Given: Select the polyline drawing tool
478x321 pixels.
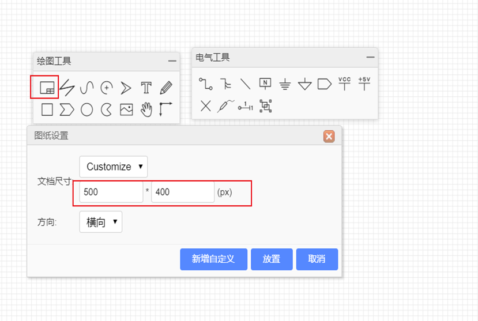Looking at the screenshot, I should click(x=67, y=88).
